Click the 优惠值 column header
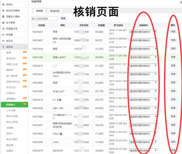The height and width of the screenshot is (154, 182). (101, 25)
